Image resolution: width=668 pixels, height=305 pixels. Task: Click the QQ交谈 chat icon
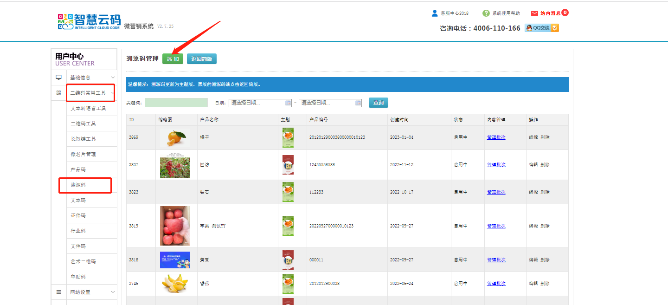[541, 28]
